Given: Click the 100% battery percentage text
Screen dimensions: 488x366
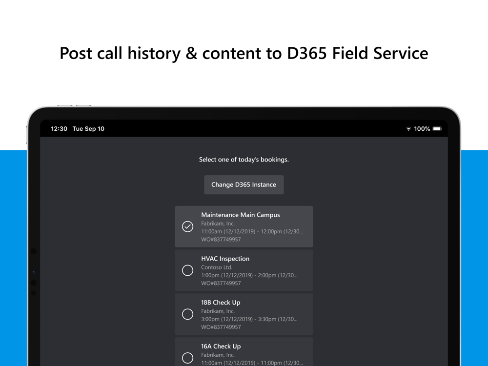Looking at the screenshot, I should (422, 129).
